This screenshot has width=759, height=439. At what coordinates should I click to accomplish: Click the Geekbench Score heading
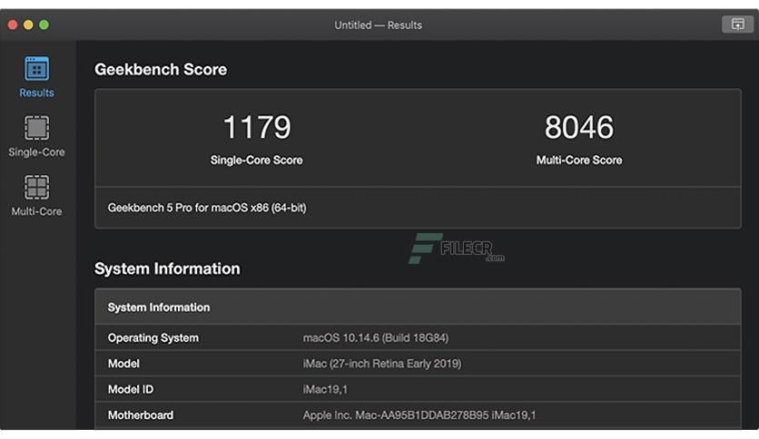click(161, 69)
